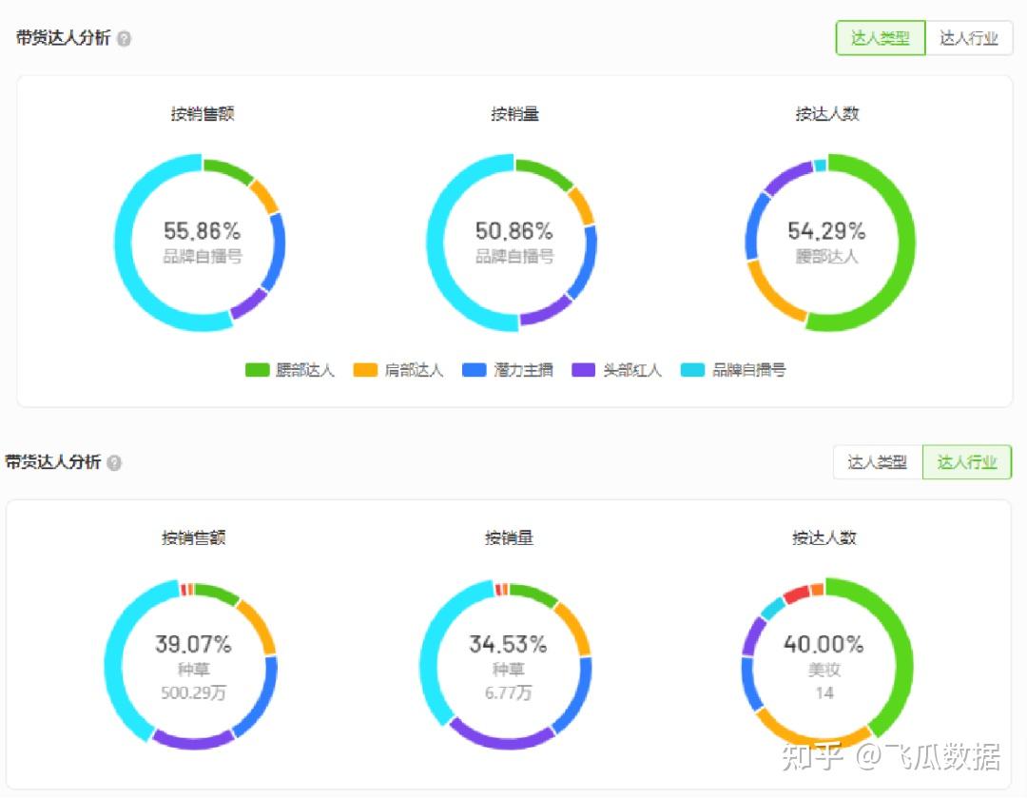Switch to 达人类型 tab in lower panel
The image size is (1027, 799).
click(x=877, y=462)
